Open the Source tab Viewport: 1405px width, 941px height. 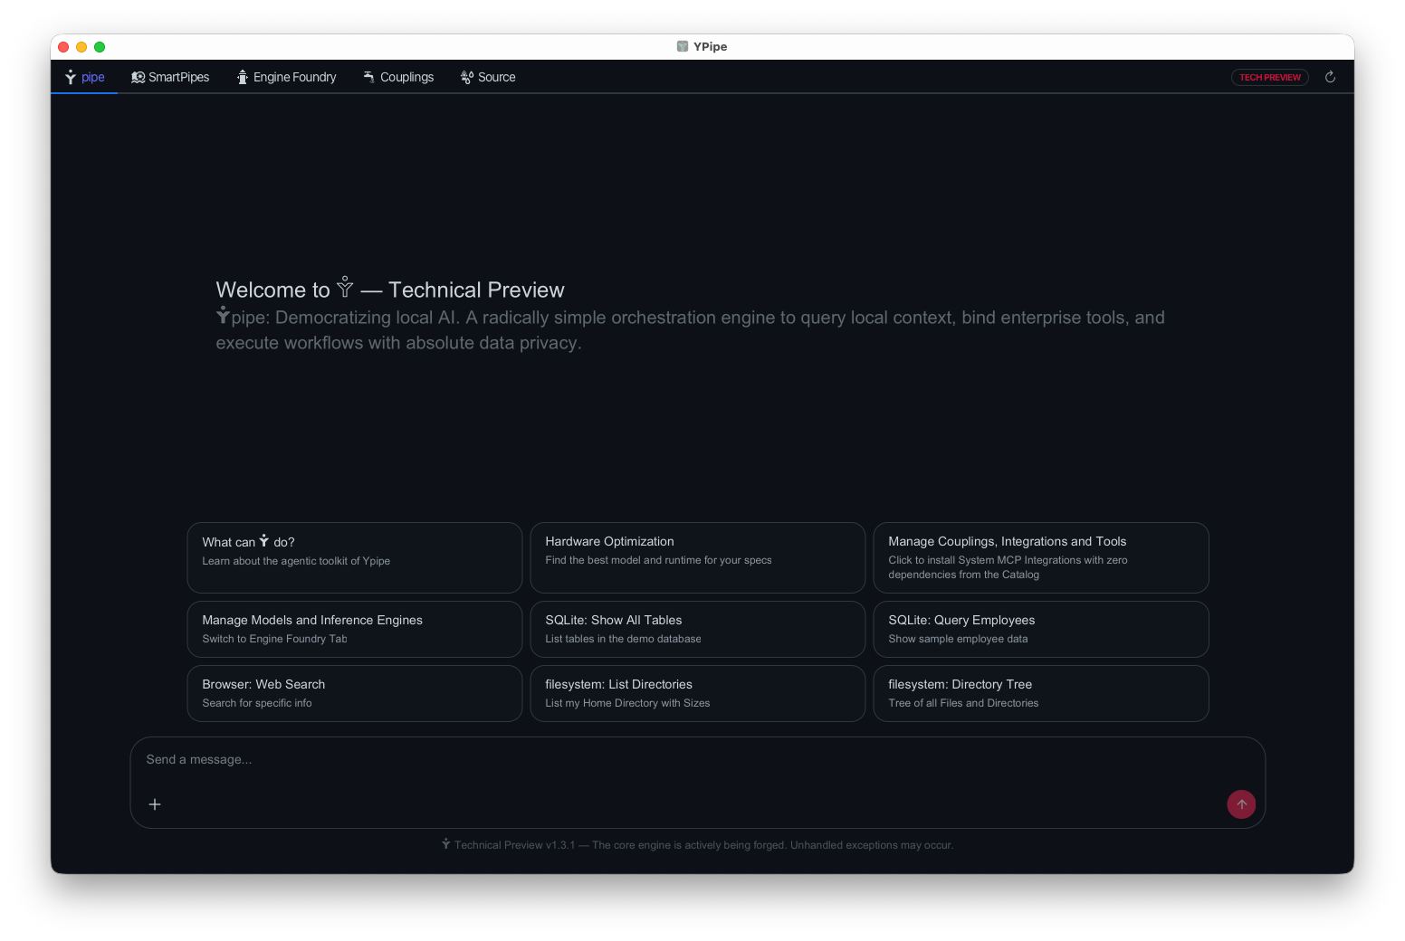488,77
